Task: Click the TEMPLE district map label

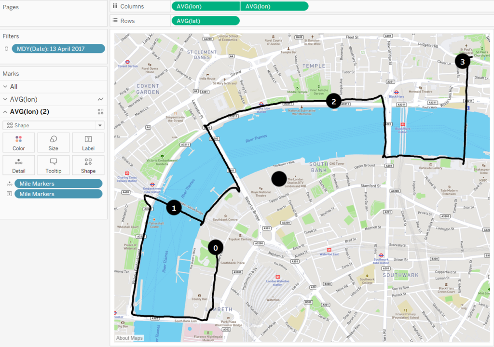Action: tap(314, 66)
